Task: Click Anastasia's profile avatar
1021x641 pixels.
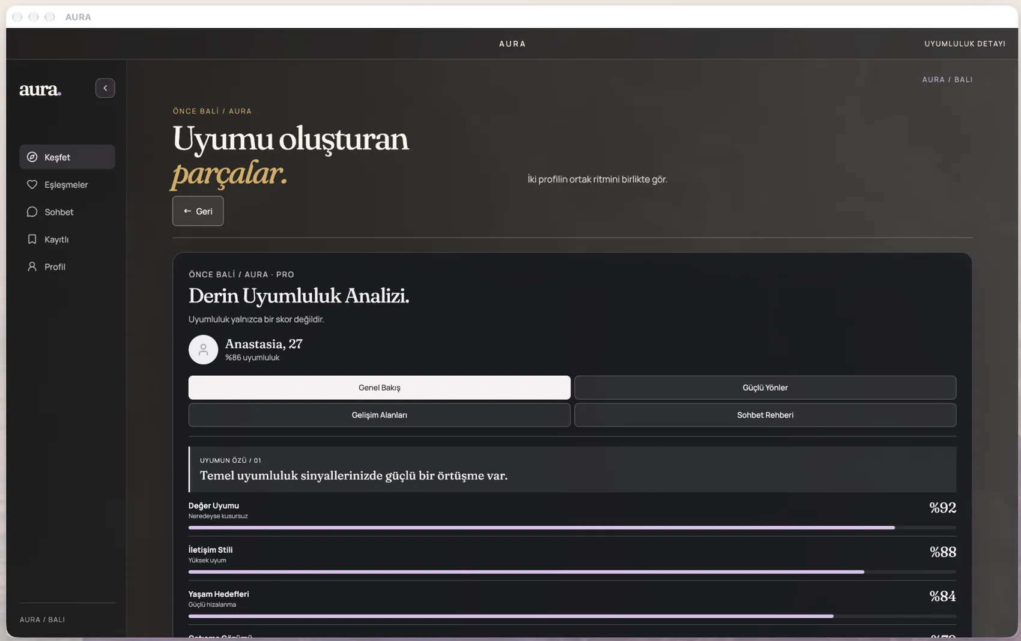Action: click(x=203, y=349)
